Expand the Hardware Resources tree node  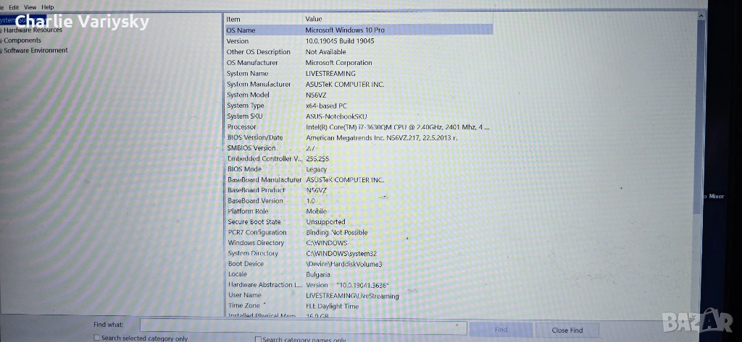(x=1, y=30)
